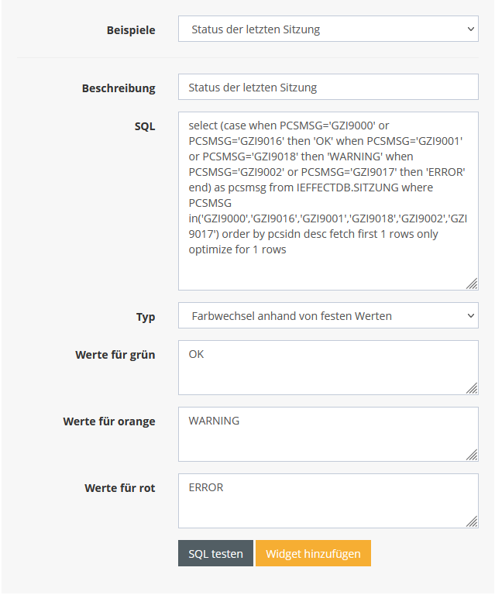The image size is (495, 595).
Task: Click into the Werte für rot text area
Action: 328,500
